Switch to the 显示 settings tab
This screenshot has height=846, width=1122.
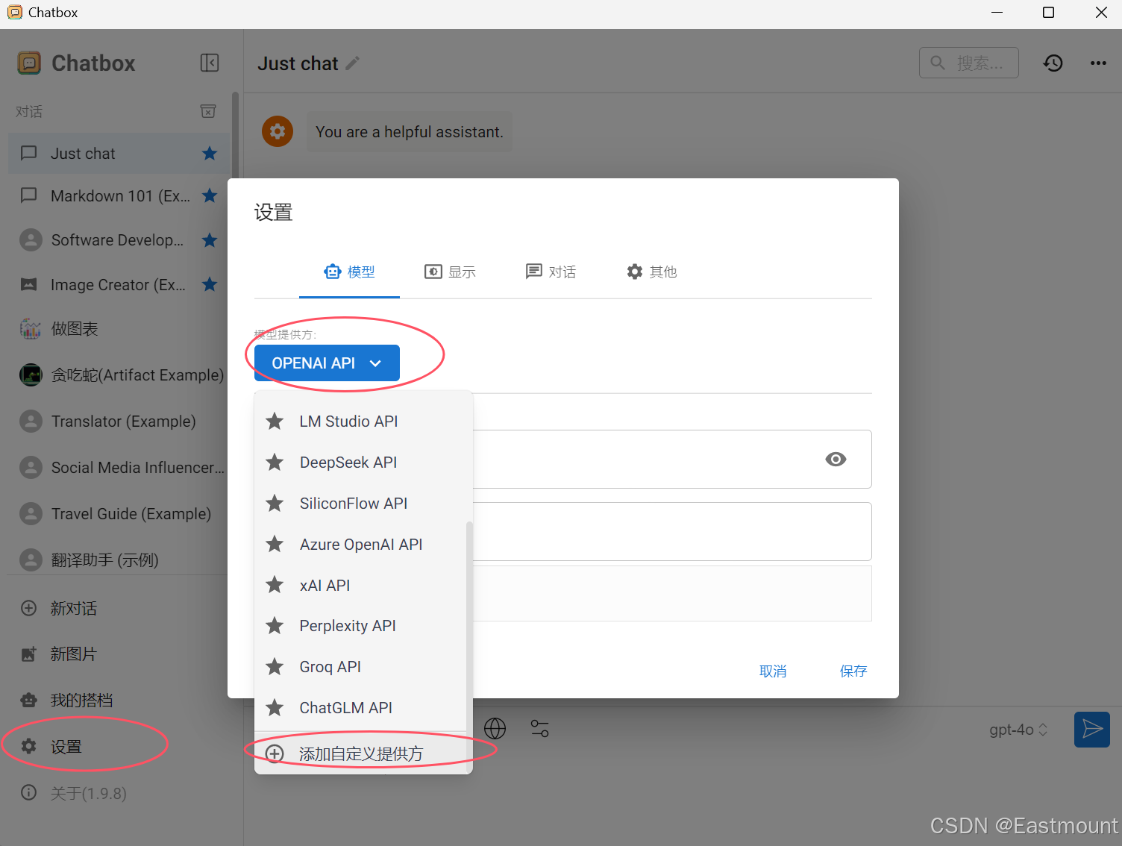click(x=450, y=272)
